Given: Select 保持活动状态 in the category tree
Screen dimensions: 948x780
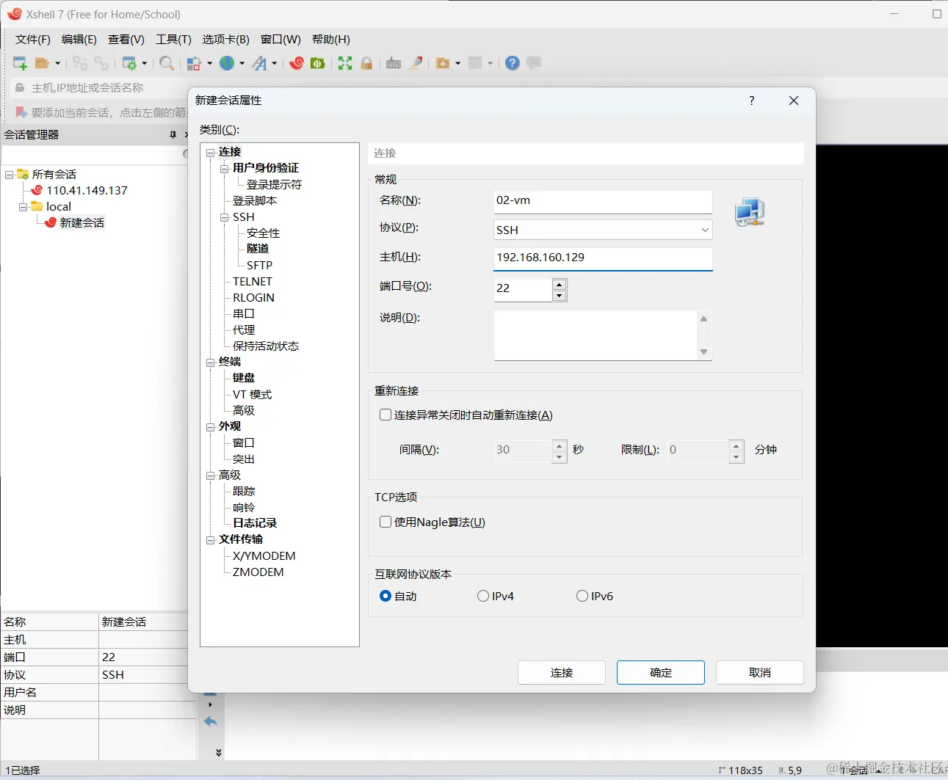Looking at the screenshot, I should (x=266, y=346).
